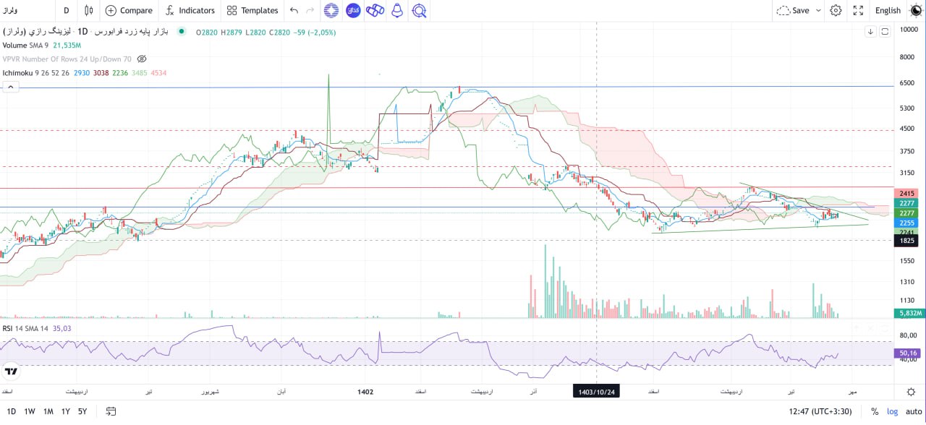Open the go-to-date calendar icon
Viewport: 926px width, 425px height.
pos(111,411)
